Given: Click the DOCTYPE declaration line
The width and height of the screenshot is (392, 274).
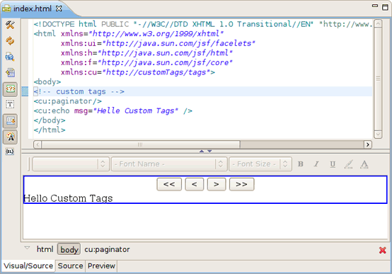Looking at the screenshot, I should [x=203, y=24].
